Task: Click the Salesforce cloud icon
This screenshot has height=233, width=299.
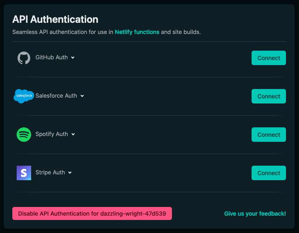Action: tap(24, 96)
